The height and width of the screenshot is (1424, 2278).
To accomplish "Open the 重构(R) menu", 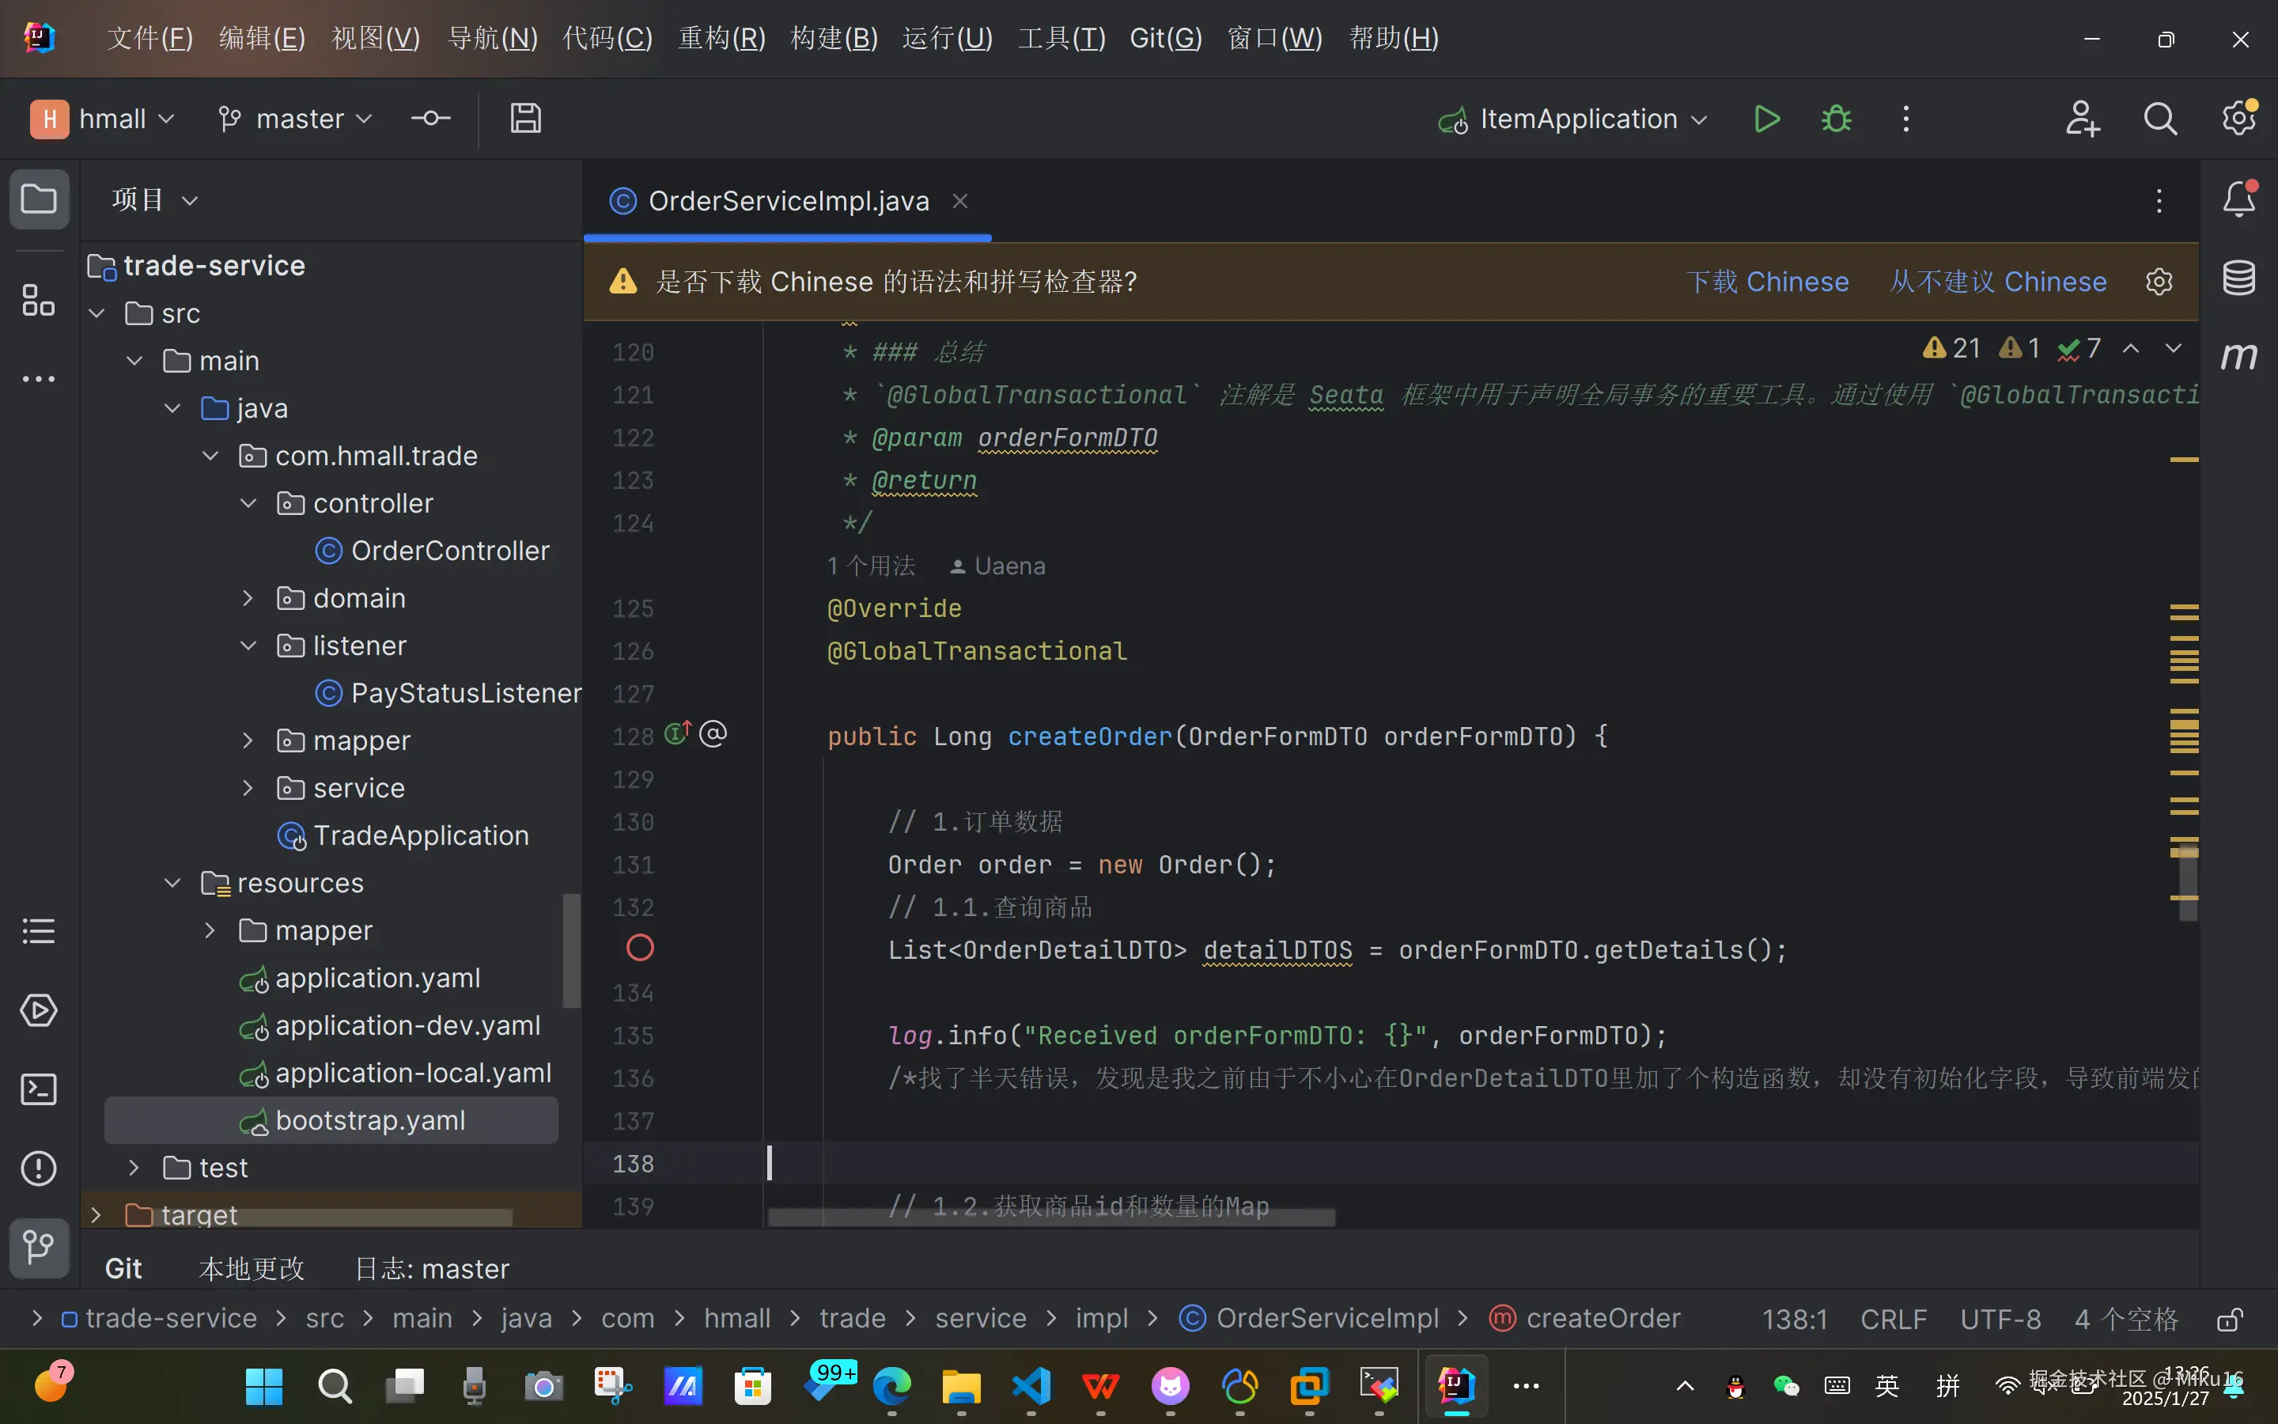I will point(721,39).
